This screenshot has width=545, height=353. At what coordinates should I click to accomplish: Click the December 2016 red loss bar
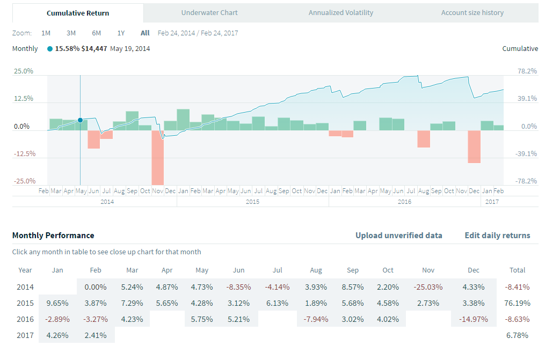point(474,146)
